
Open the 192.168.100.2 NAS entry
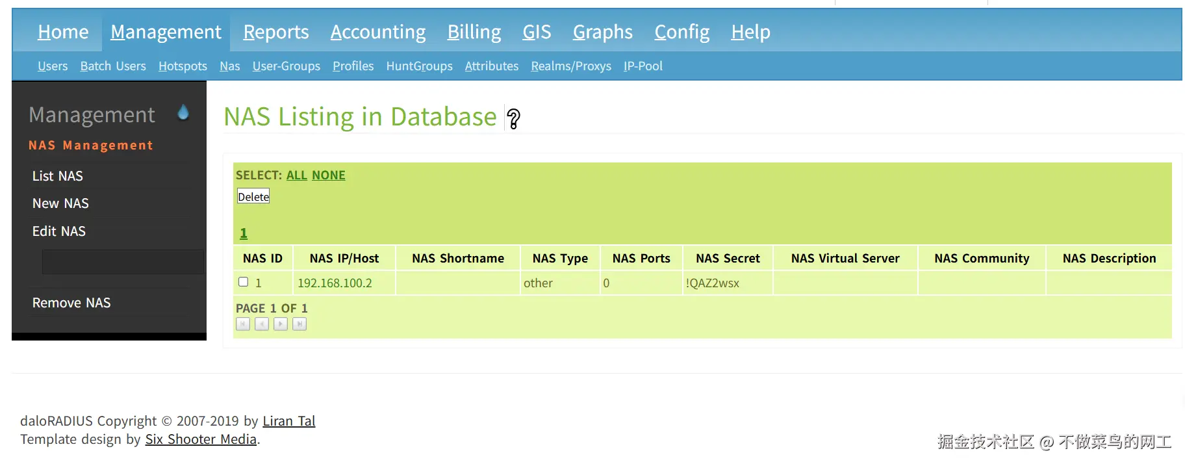click(335, 283)
